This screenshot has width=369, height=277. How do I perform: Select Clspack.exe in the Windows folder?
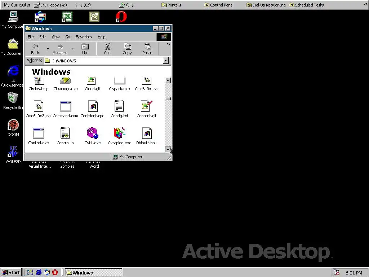pyautogui.click(x=119, y=84)
